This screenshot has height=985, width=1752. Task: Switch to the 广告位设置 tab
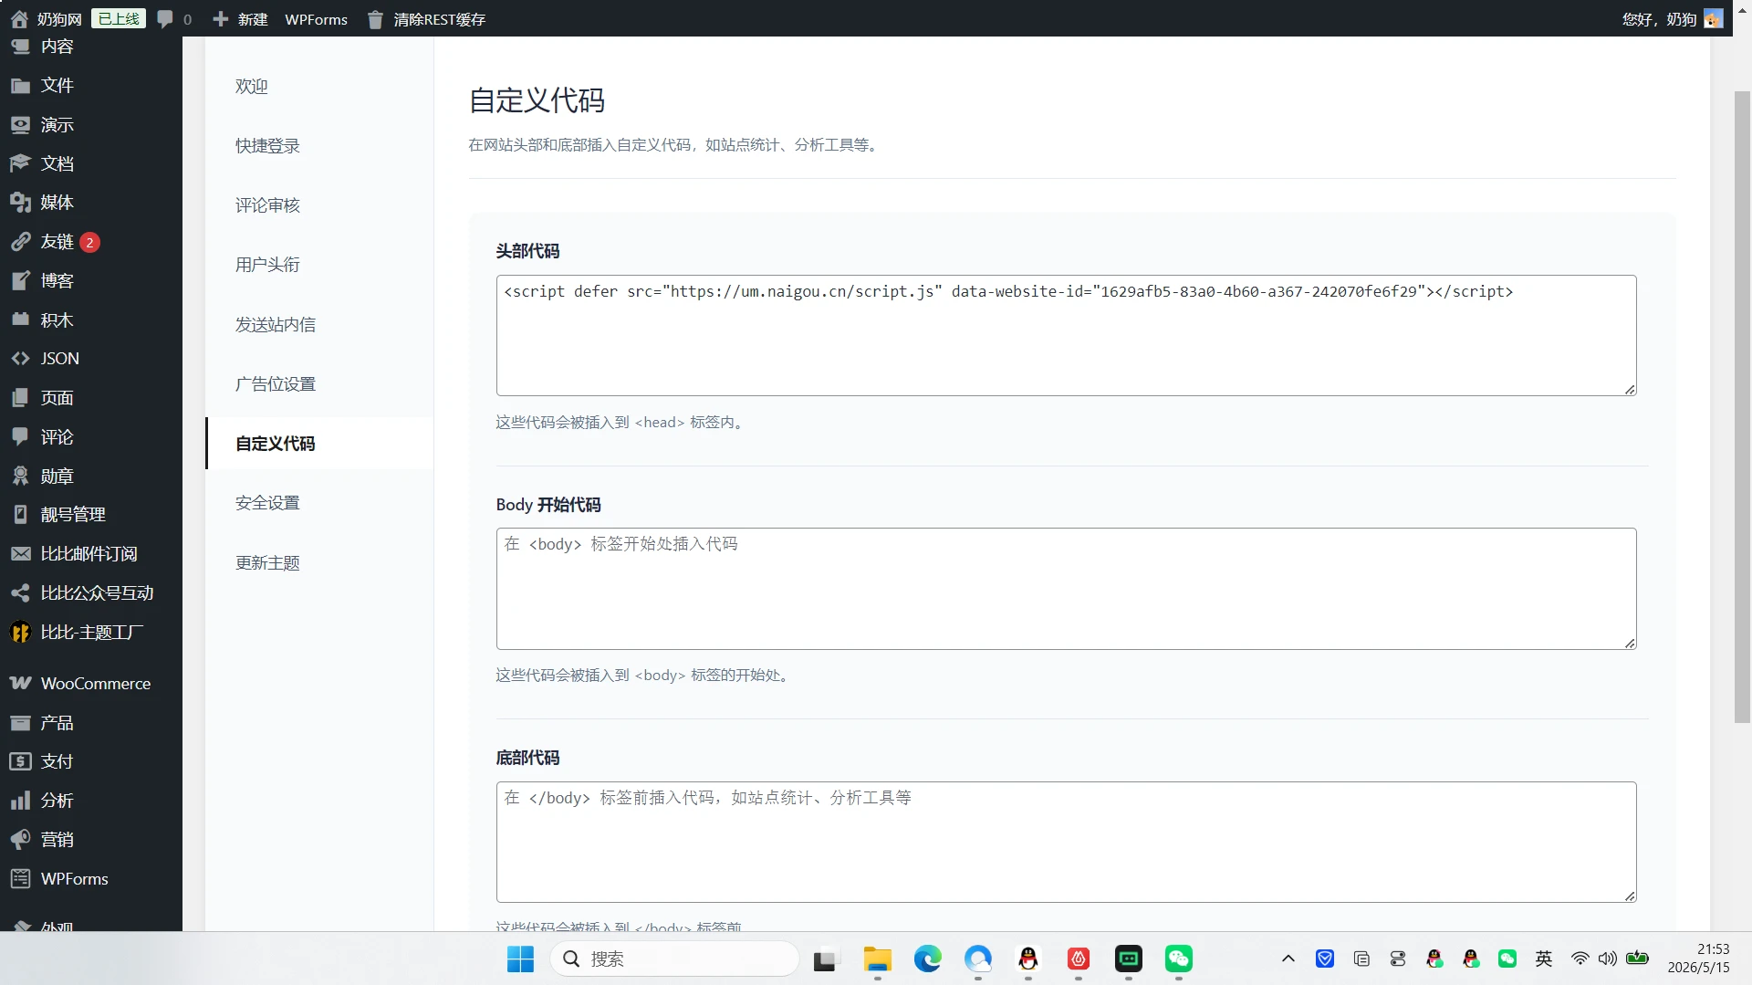[319, 384]
